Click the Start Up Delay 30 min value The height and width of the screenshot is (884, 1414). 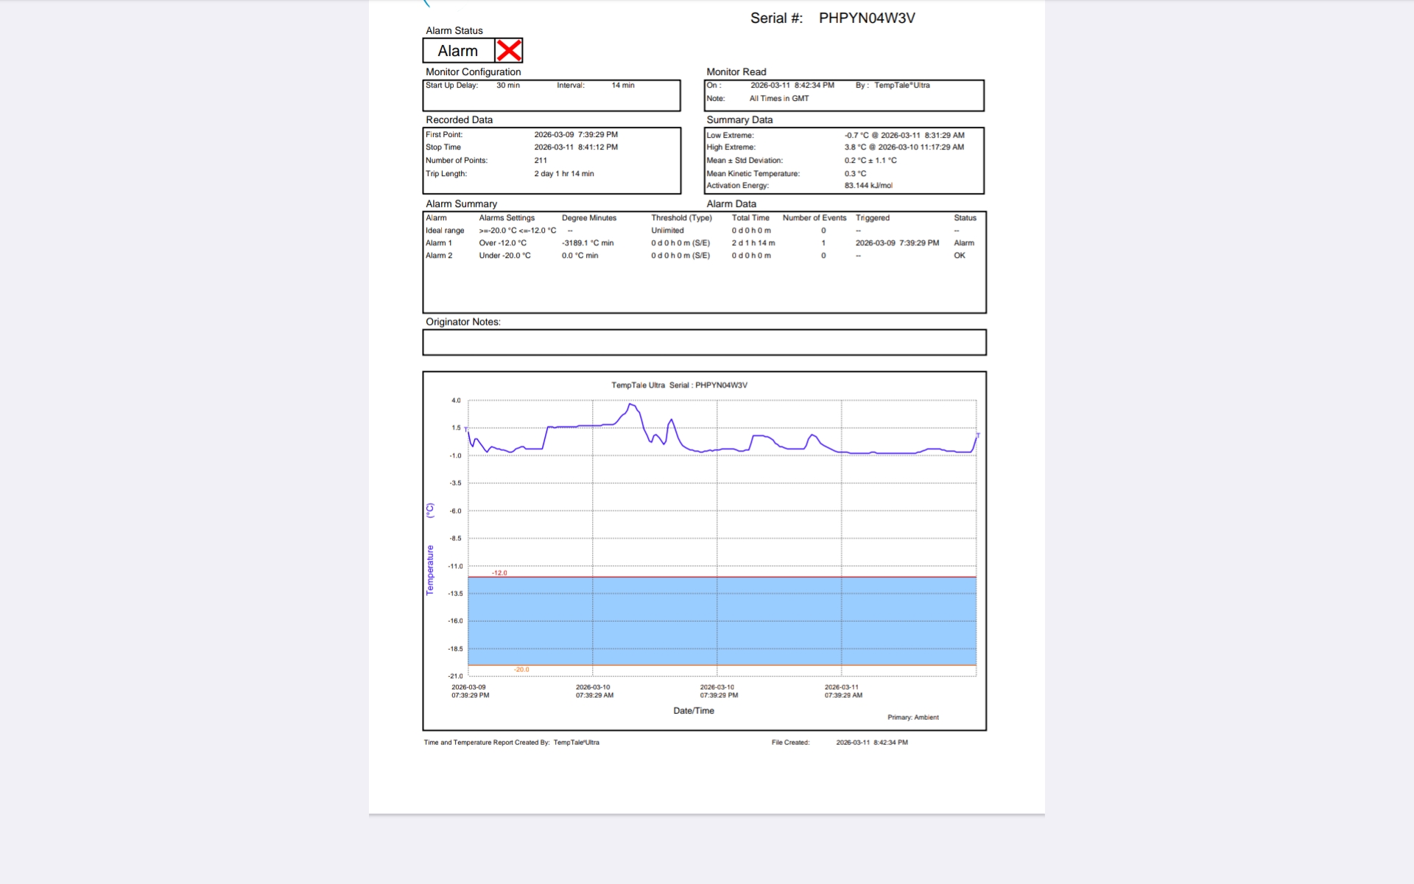pyautogui.click(x=507, y=85)
